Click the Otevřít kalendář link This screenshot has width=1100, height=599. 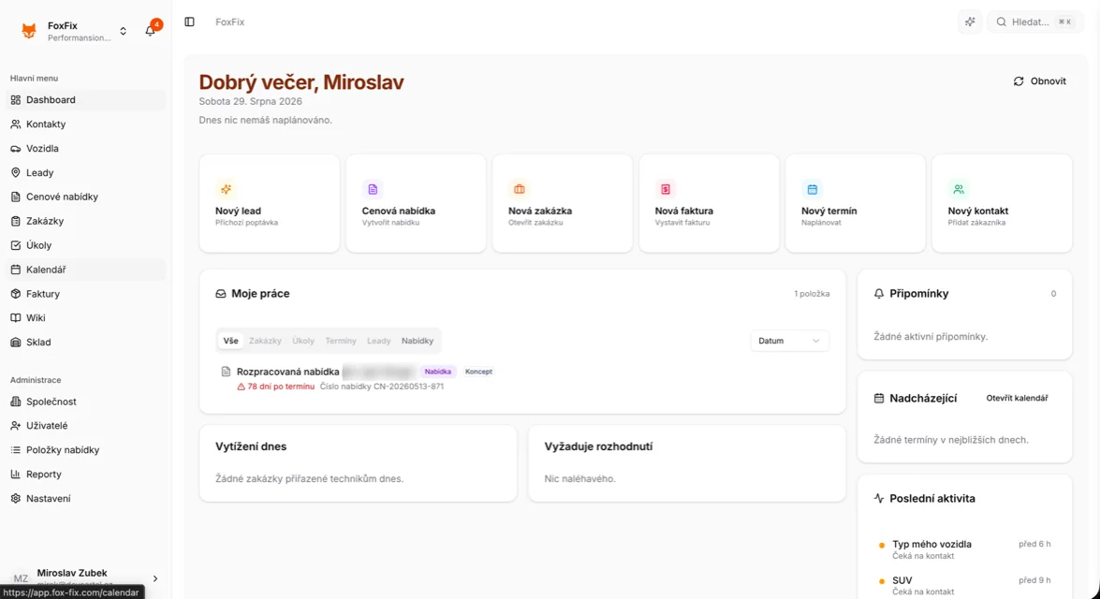point(1017,399)
